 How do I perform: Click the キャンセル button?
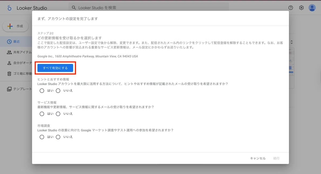point(258,158)
